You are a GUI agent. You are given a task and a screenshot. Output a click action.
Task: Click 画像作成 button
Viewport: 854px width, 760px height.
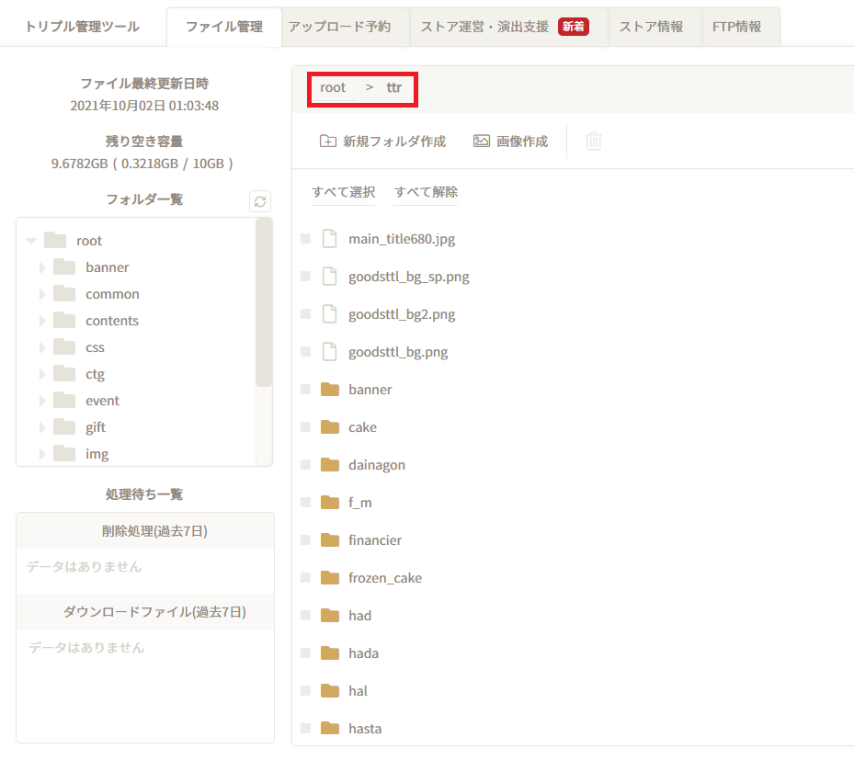511,142
